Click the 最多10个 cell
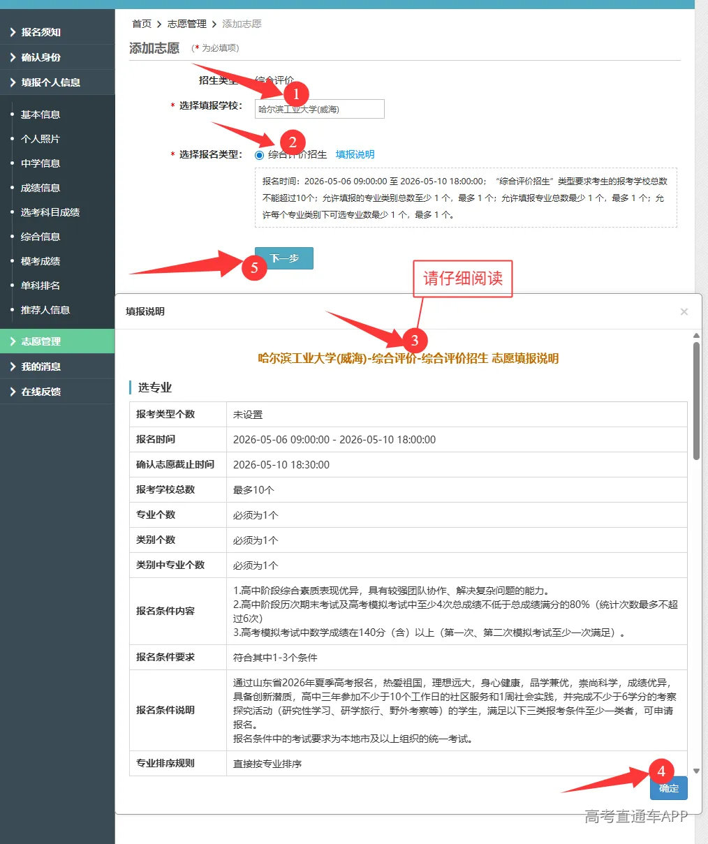The height and width of the screenshot is (844, 708). [x=457, y=490]
